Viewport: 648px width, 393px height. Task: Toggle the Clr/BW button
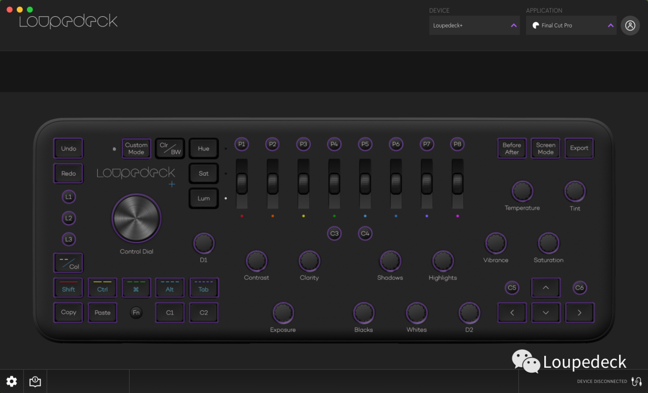[170, 149]
